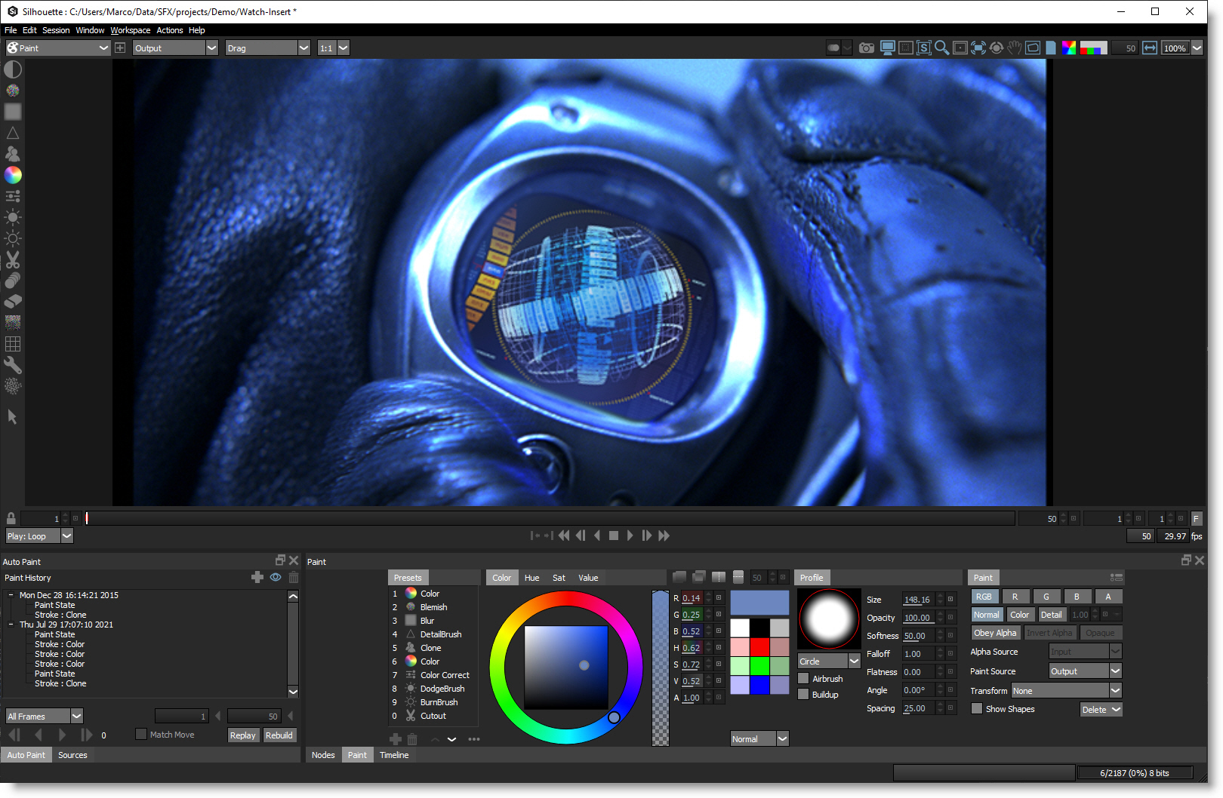Viewport: 1223px width, 798px height.
Task: Click the trash icon in Paint History
Action: coord(294,578)
